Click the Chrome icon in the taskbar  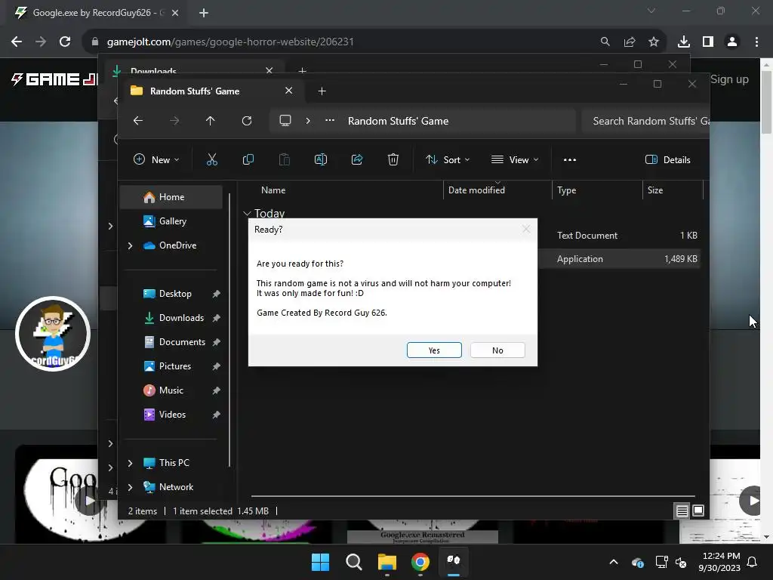coord(420,562)
